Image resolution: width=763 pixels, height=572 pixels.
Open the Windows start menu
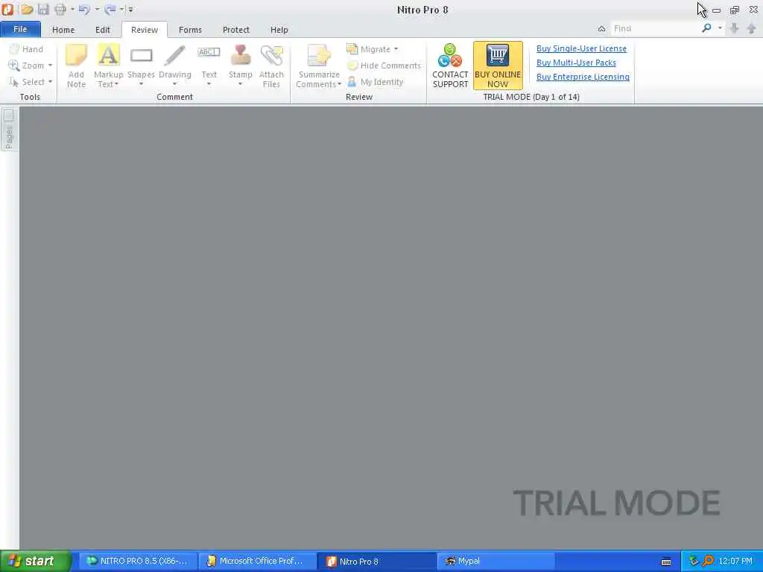(35, 562)
